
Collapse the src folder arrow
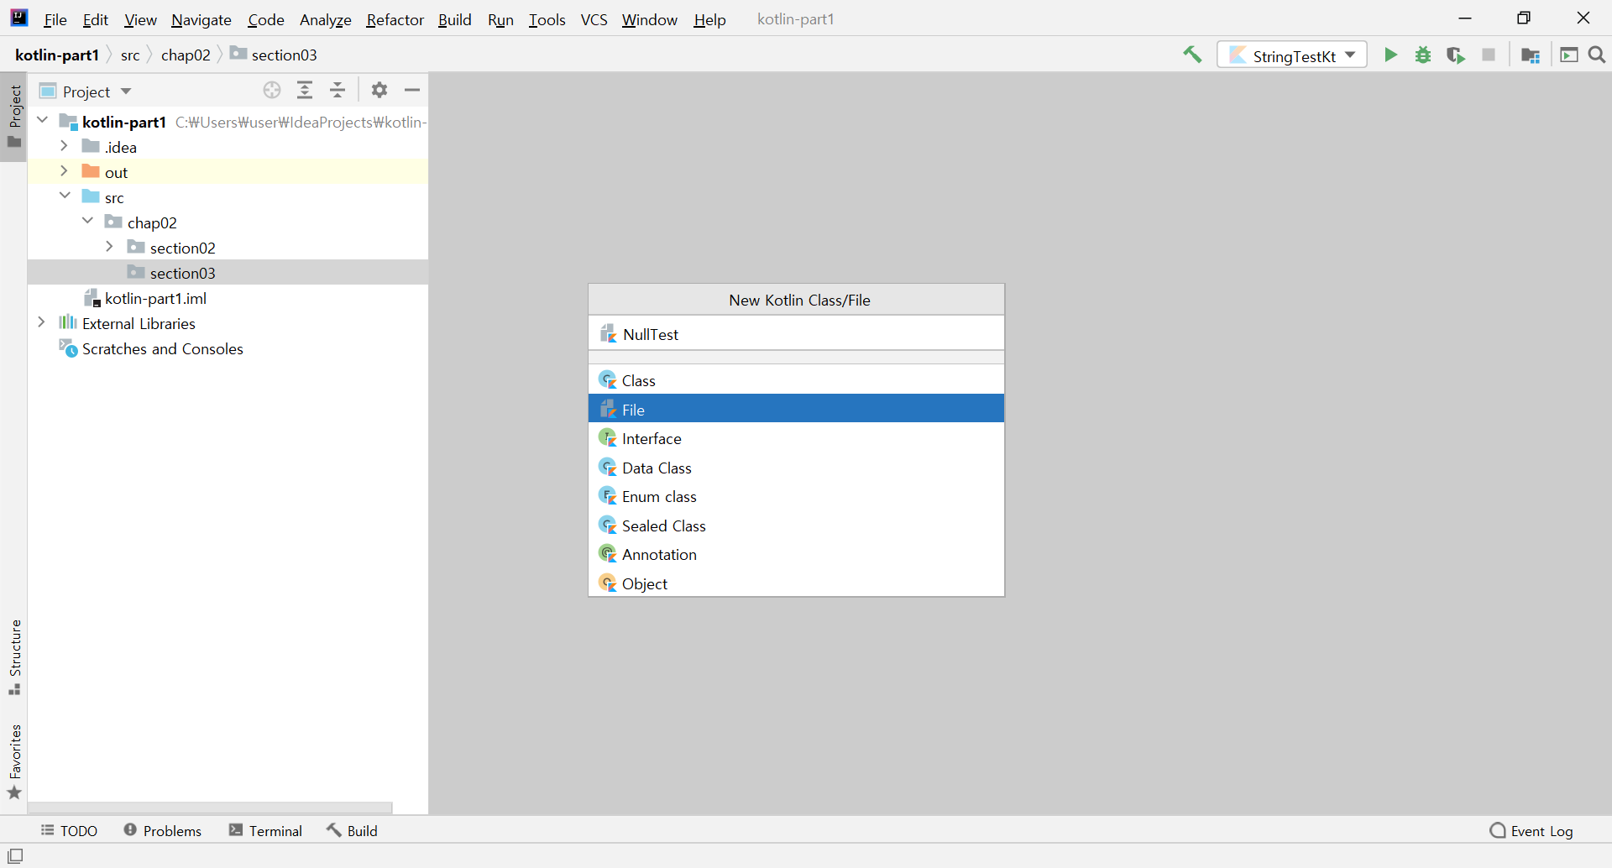coord(65,196)
